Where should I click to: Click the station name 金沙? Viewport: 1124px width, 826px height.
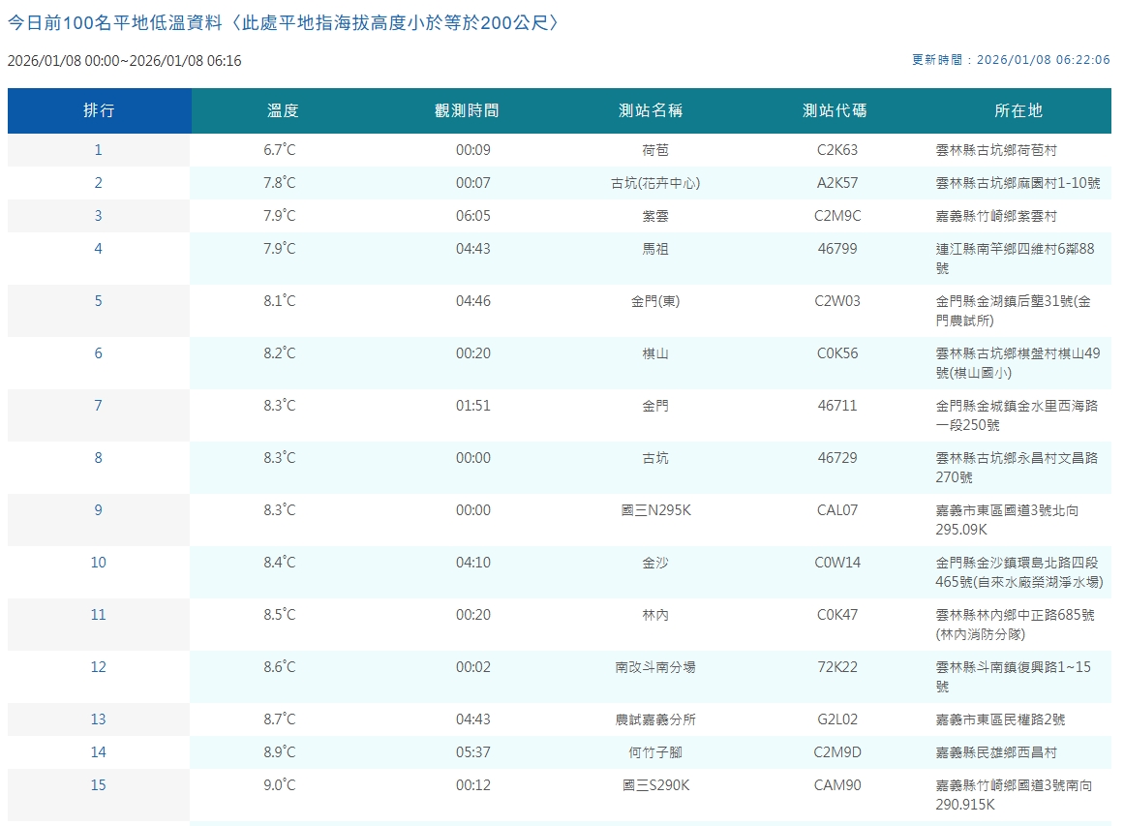(x=655, y=563)
